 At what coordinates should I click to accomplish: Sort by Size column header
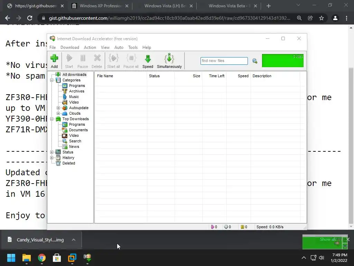click(x=188, y=76)
